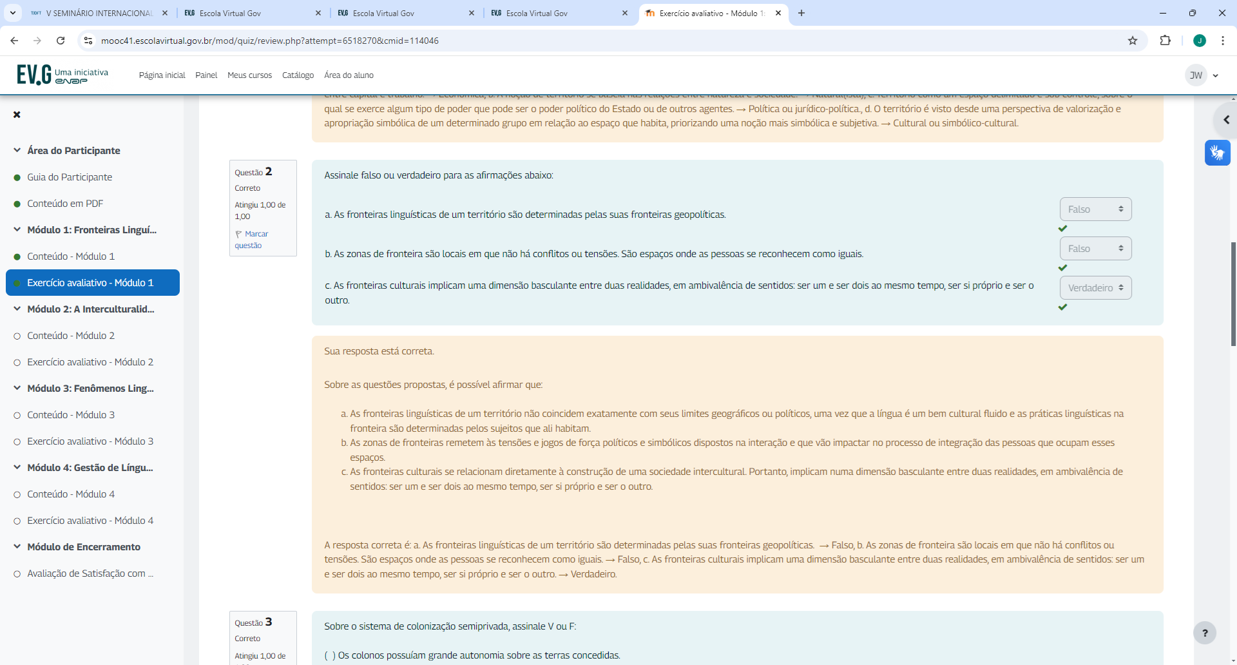Open the Verdadeiro dropdown for statement c
This screenshot has width=1237, height=665.
(x=1095, y=288)
